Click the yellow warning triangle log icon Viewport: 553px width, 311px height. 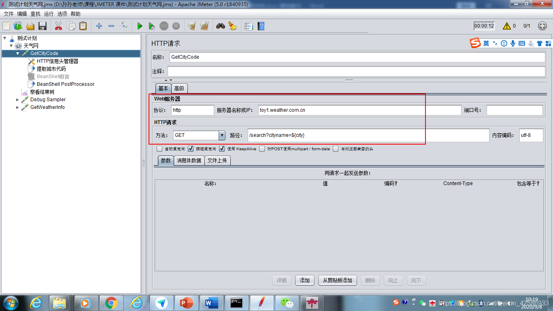[507, 26]
